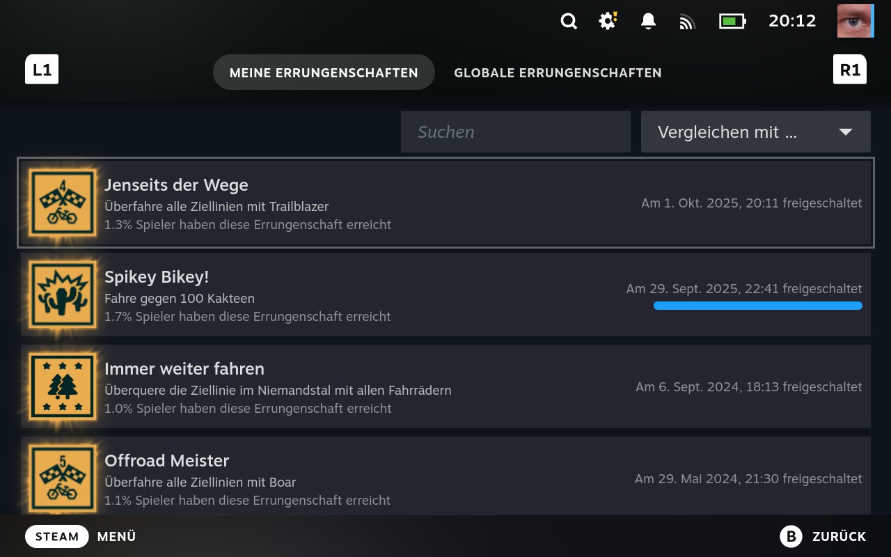Screen dimensions: 891x557
Task: Click the wireless signal status icon
Action: click(x=687, y=22)
